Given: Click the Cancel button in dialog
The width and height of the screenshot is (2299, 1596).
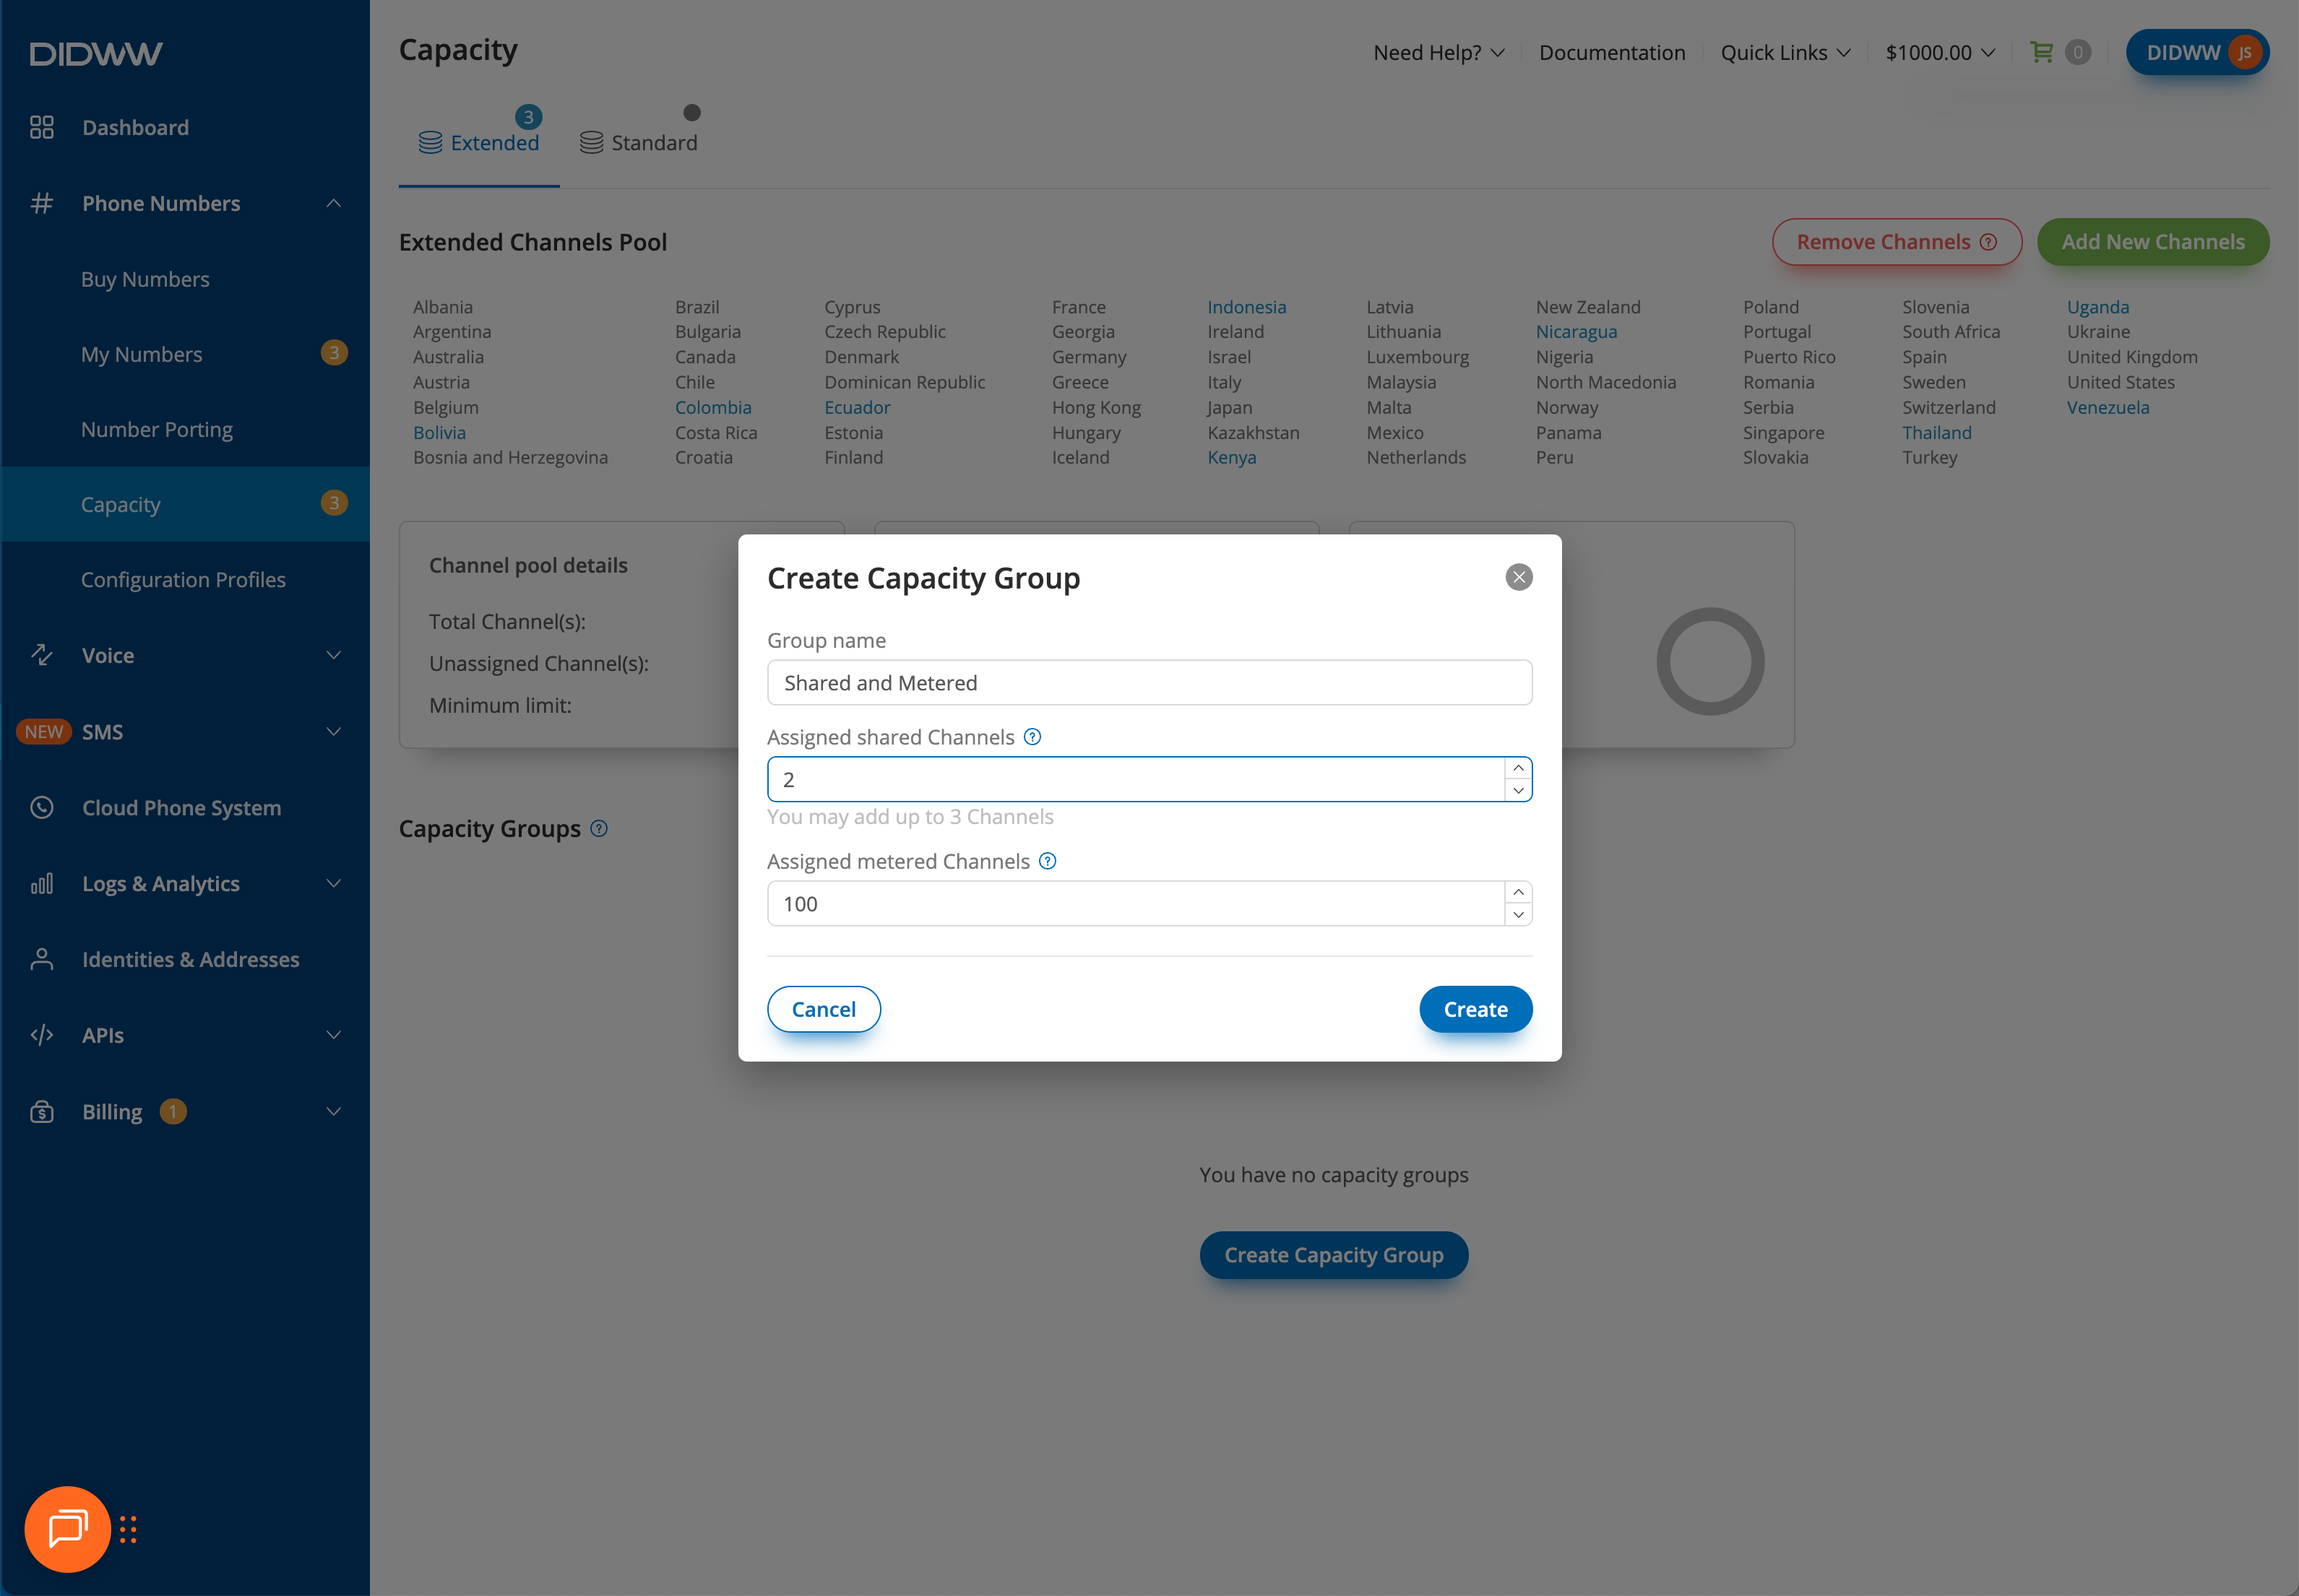Looking at the screenshot, I should coord(824,1009).
